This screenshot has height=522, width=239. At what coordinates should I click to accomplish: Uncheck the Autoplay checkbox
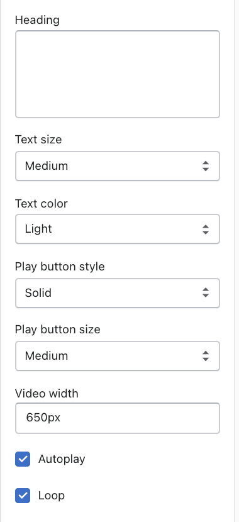pyautogui.click(x=23, y=459)
